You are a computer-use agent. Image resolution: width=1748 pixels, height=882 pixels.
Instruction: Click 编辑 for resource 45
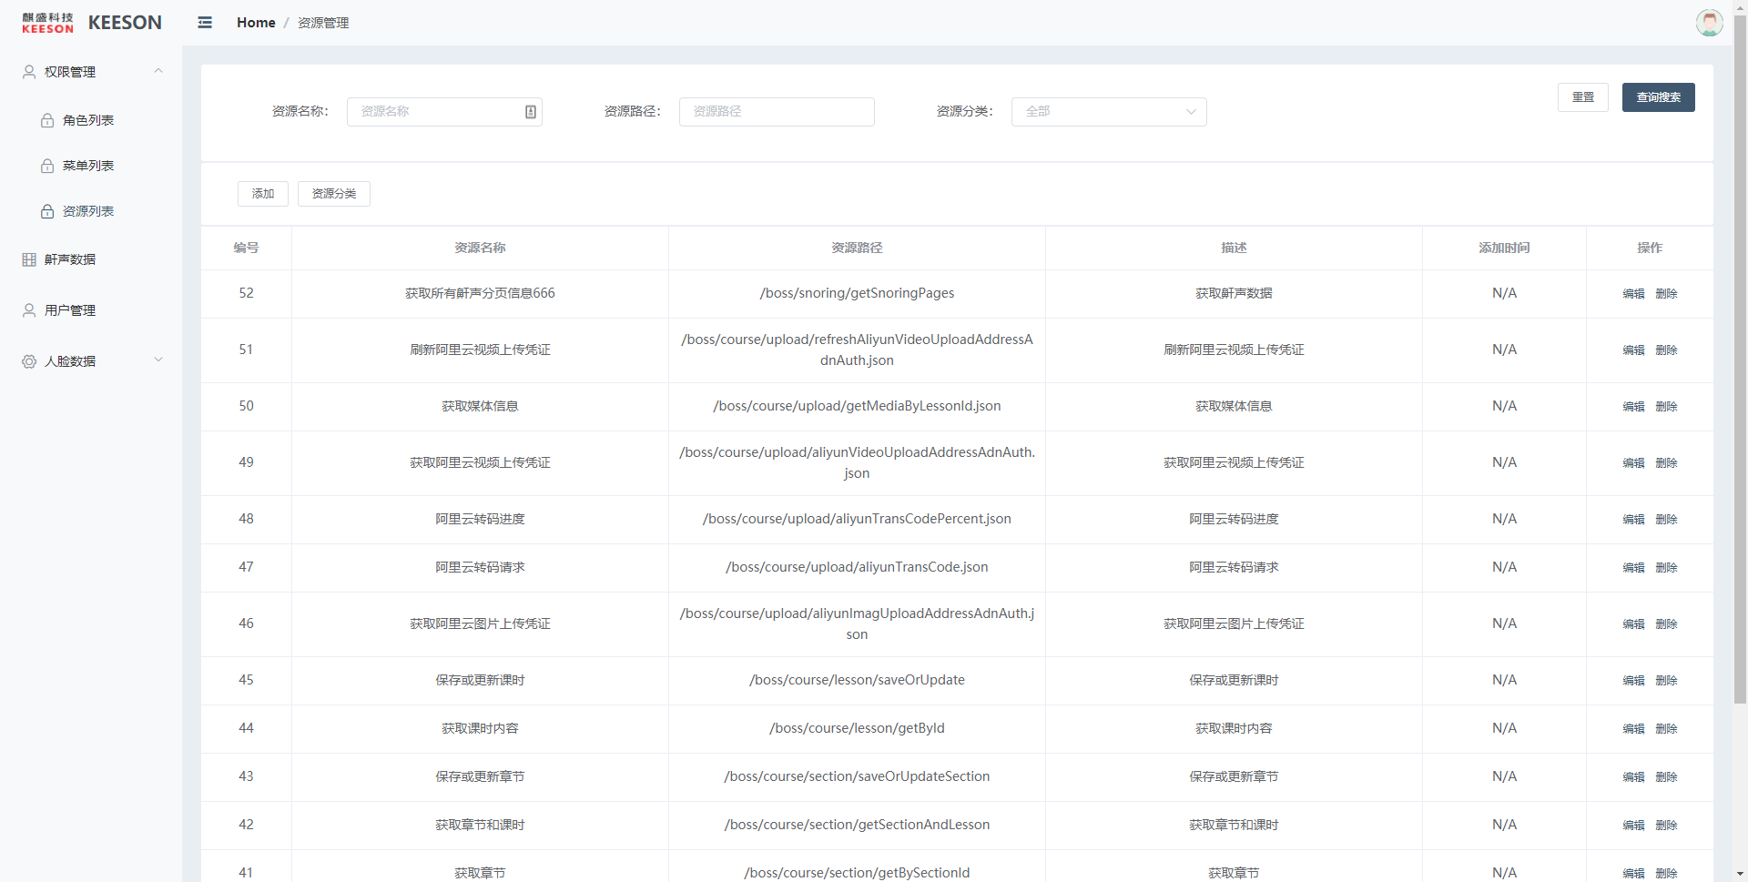(1633, 681)
